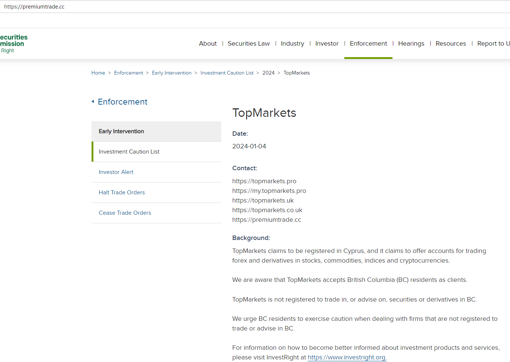The width and height of the screenshot is (510, 362).
Task: Open the Report to Us navigation item
Action: 494,43
